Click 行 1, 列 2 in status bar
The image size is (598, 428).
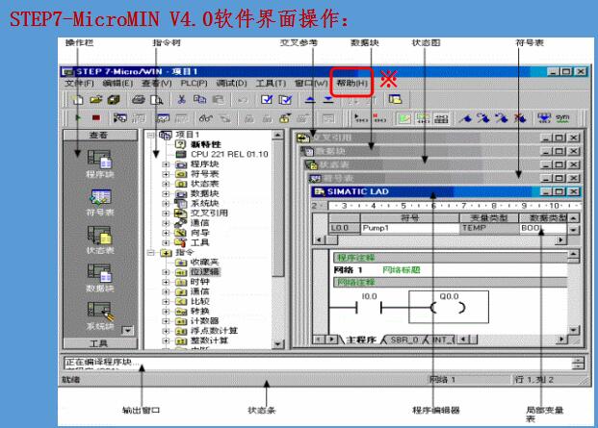(x=534, y=379)
